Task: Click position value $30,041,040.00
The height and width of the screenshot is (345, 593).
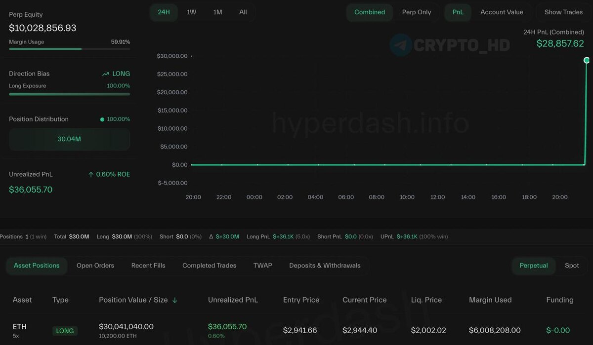Action: tap(126, 326)
